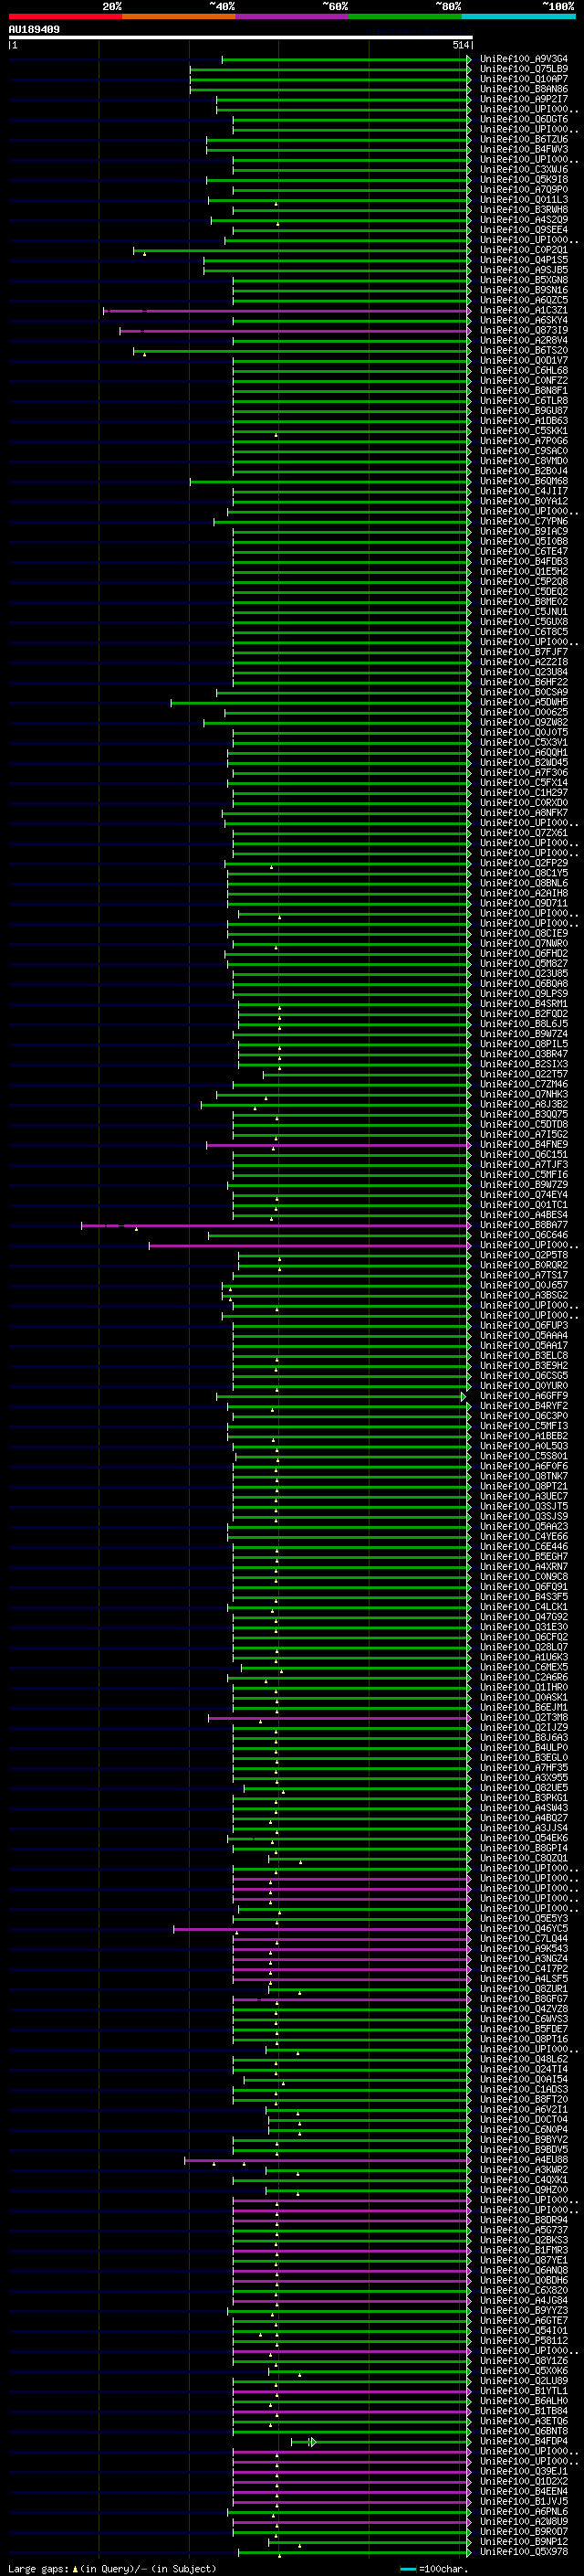This screenshot has width=584, height=2576.
Task: Open hit UniRef100_B8AN86
Action: pos(524,89)
